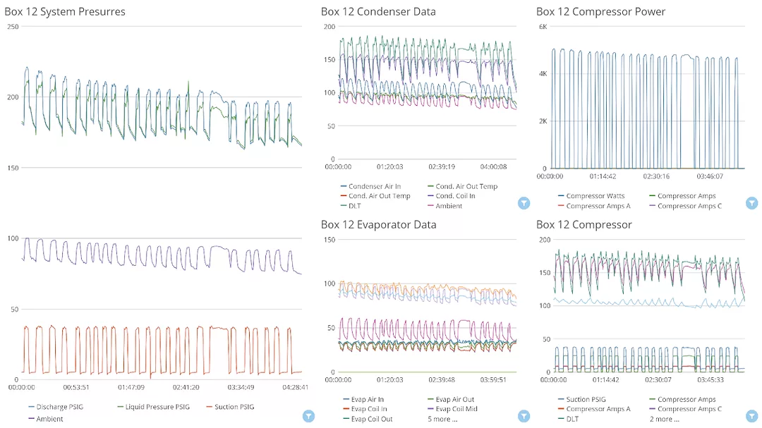762x428 pixels.
Task: Open filter icon for Box 12 System Presurres chart
Action: [308, 416]
